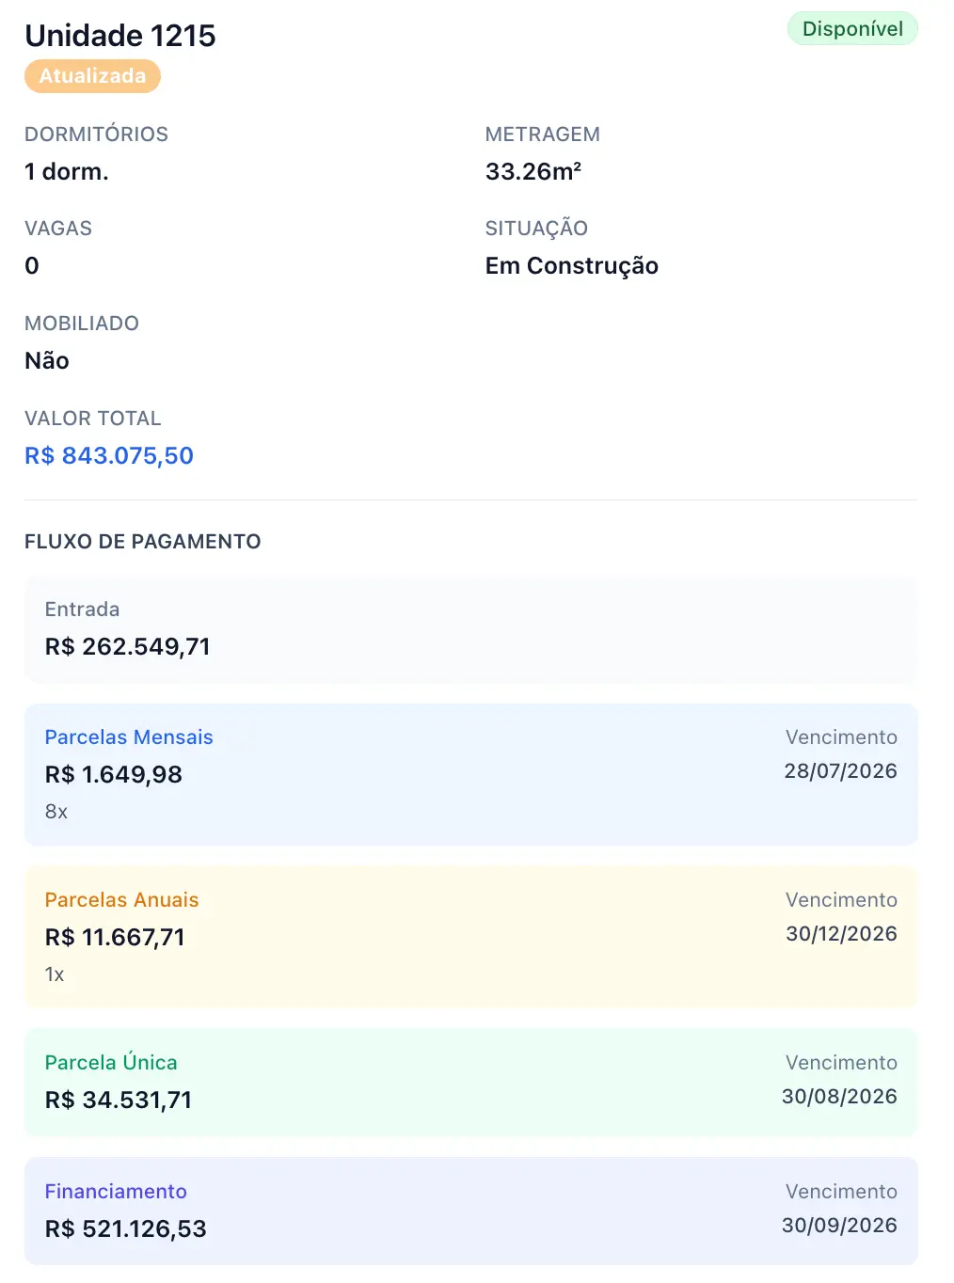This screenshot has height=1283, width=954.
Task: Click the 30/09/2026 due date
Action: click(x=840, y=1226)
